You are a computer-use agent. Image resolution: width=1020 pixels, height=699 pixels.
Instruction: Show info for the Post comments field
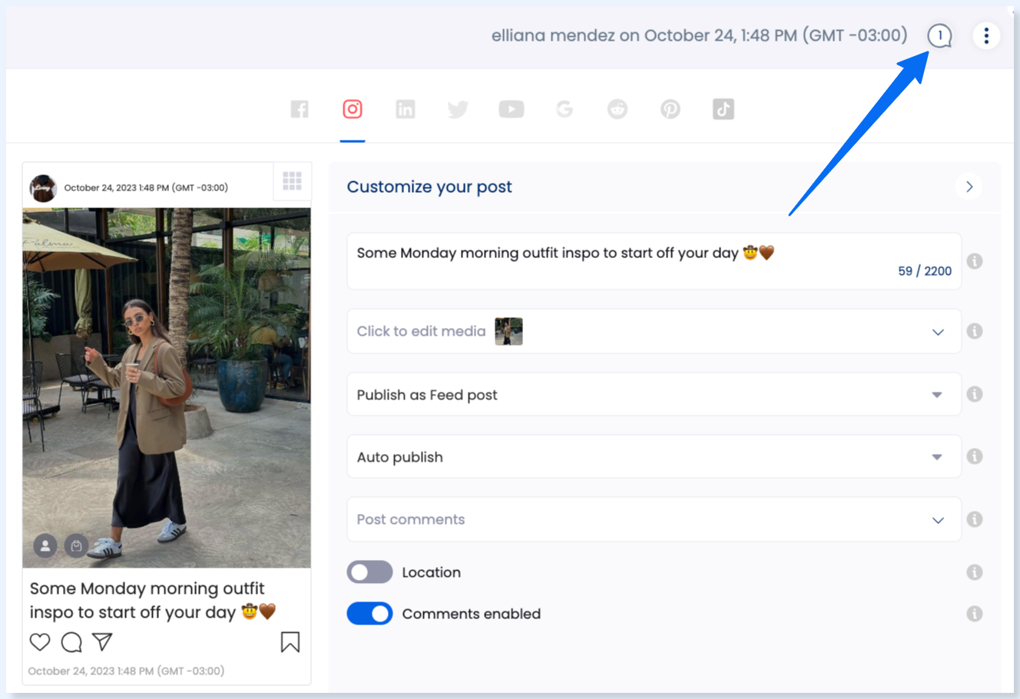click(x=975, y=519)
